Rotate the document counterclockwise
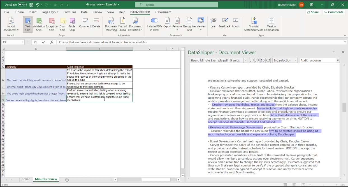 tap(263, 61)
